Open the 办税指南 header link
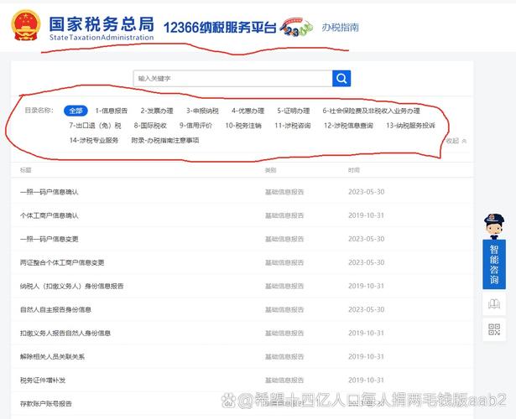The width and height of the screenshot is (516, 419). click(341, 28)
